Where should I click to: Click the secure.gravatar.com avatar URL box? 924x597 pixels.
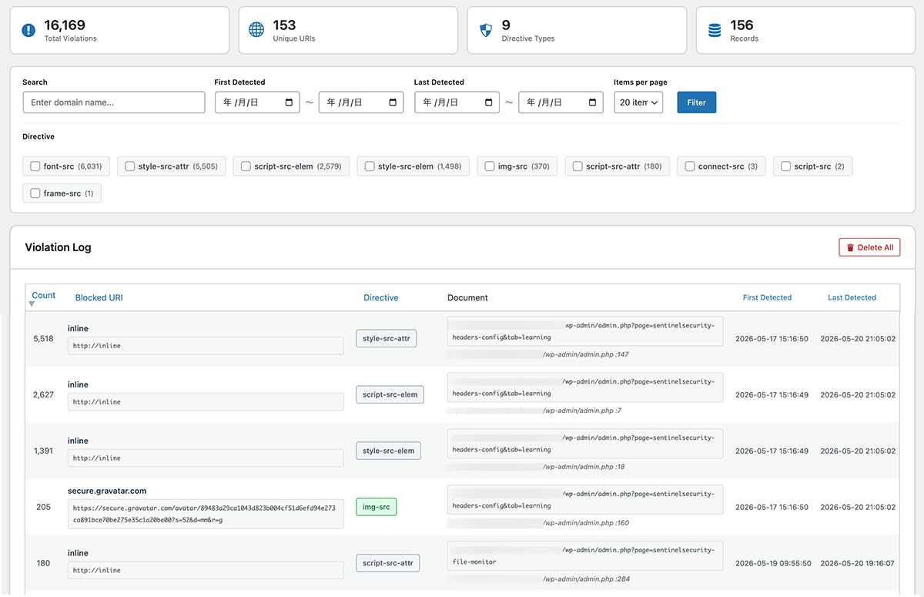(206, 514)
